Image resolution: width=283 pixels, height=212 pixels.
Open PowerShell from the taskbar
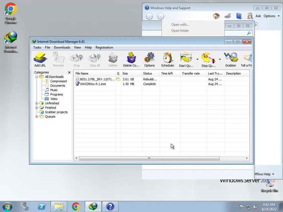tap(42, 206)
